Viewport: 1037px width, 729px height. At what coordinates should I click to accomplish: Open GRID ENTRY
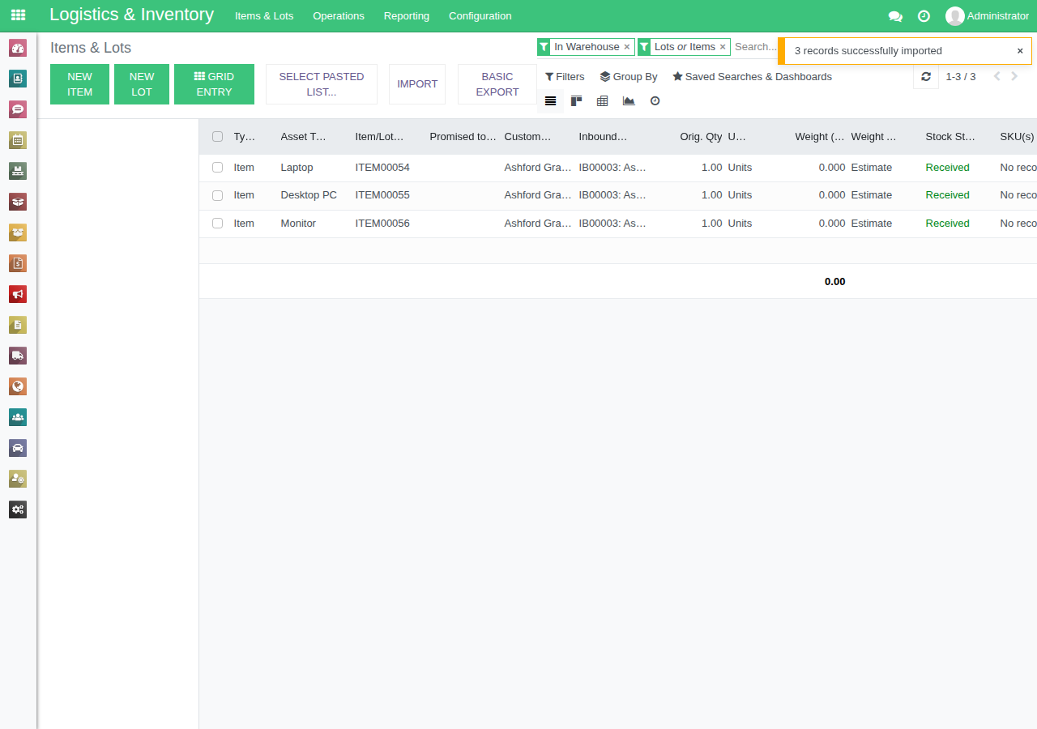(214, 84)
